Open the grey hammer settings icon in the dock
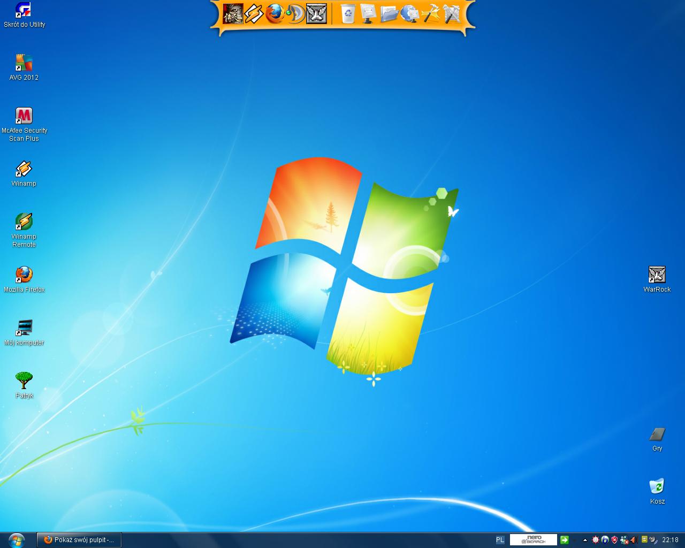The width and height of the screenshot is (685, 548). click(x=452, y=13)
